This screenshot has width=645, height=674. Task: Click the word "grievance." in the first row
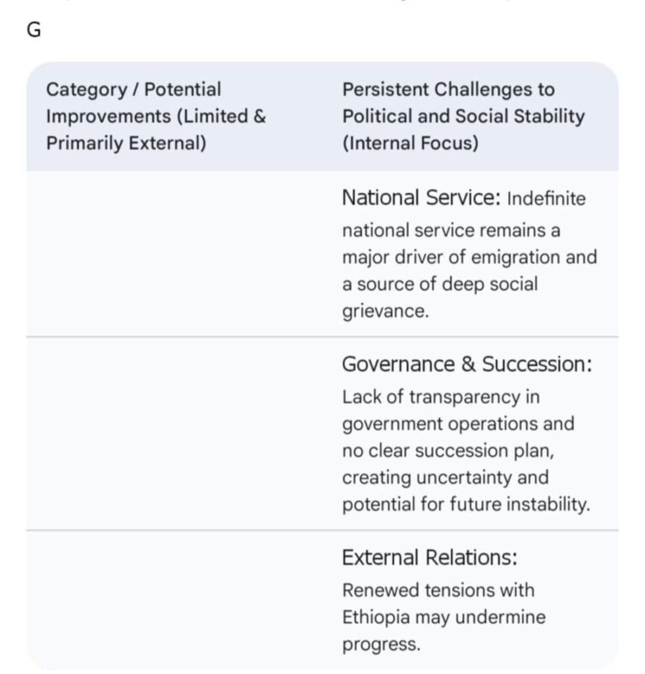[x=385, y=311]
